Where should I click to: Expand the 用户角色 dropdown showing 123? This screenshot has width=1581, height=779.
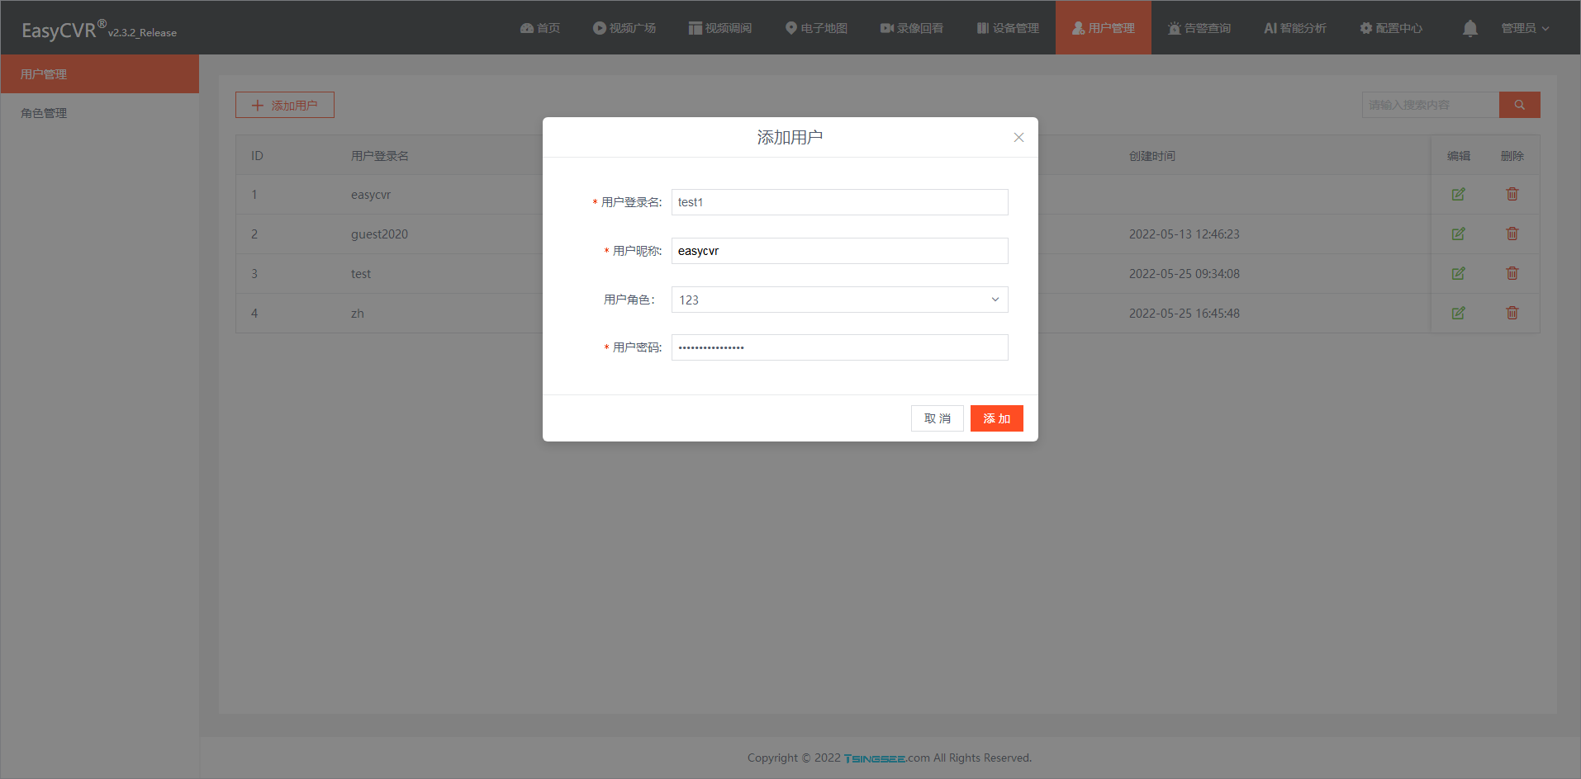click(x=839, y=300)
